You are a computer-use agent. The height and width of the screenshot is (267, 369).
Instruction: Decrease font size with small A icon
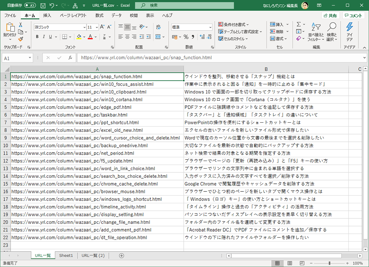(x=109, y=27)
